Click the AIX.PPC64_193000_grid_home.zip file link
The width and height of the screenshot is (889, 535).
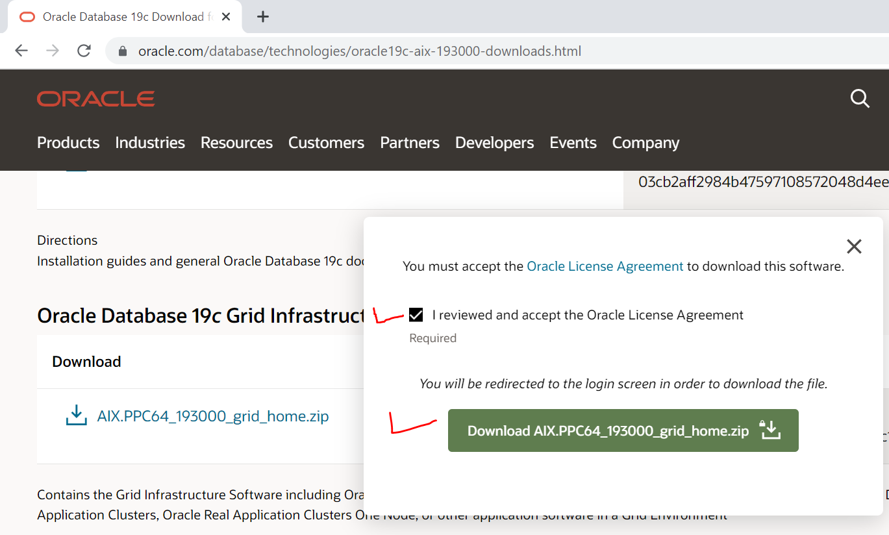[x=213, y=416]
